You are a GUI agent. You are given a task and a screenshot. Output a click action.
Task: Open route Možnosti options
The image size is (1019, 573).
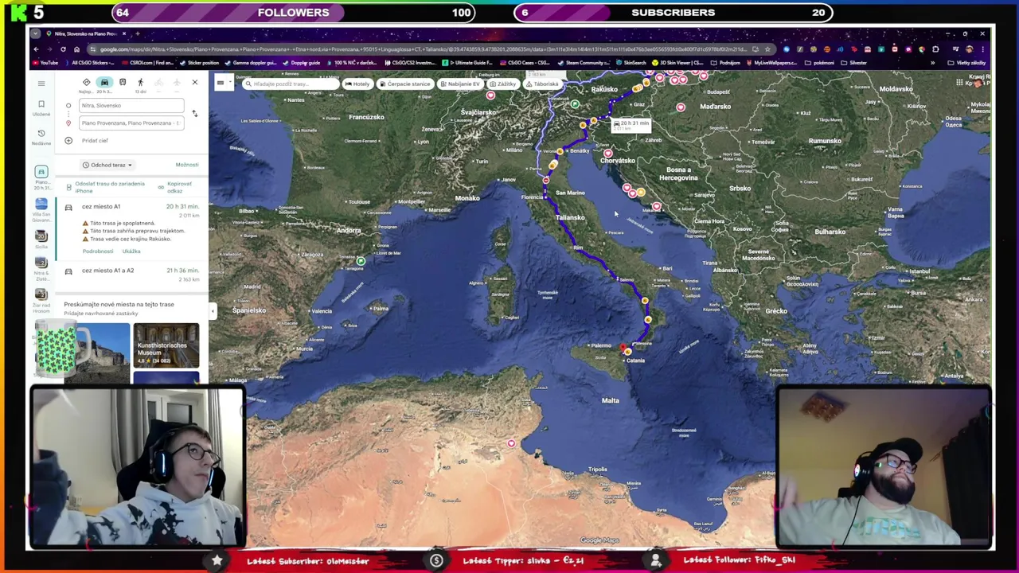[187, 165]
